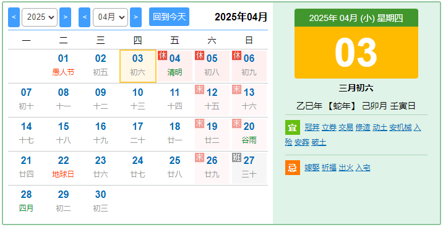Screen dimensions: 443x227
Task: Go to previous year arrow button
Action: pyautogui.click(x=14, y=17)
